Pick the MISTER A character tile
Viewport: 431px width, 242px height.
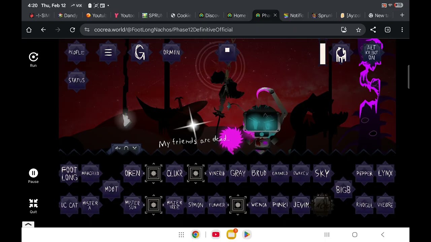[90, 205]
